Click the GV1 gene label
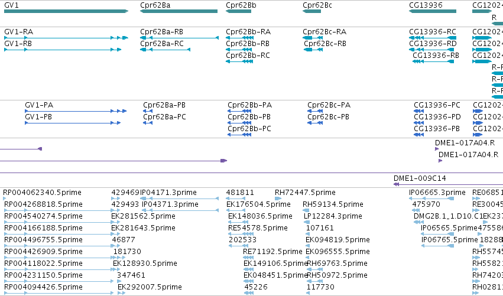 point(12,5)
